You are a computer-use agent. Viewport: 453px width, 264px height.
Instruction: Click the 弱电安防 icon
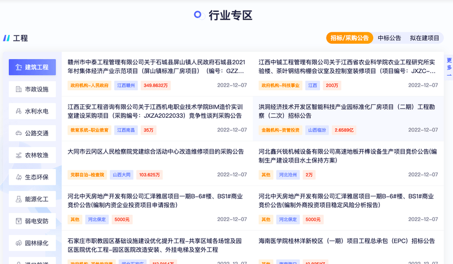tap(19, 221)
